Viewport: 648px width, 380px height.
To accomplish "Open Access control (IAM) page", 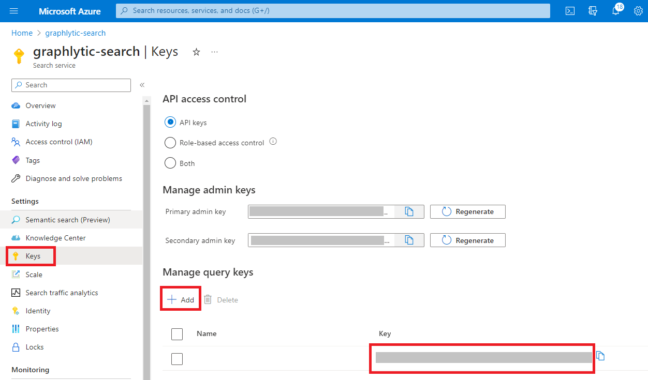I will 58,142.
